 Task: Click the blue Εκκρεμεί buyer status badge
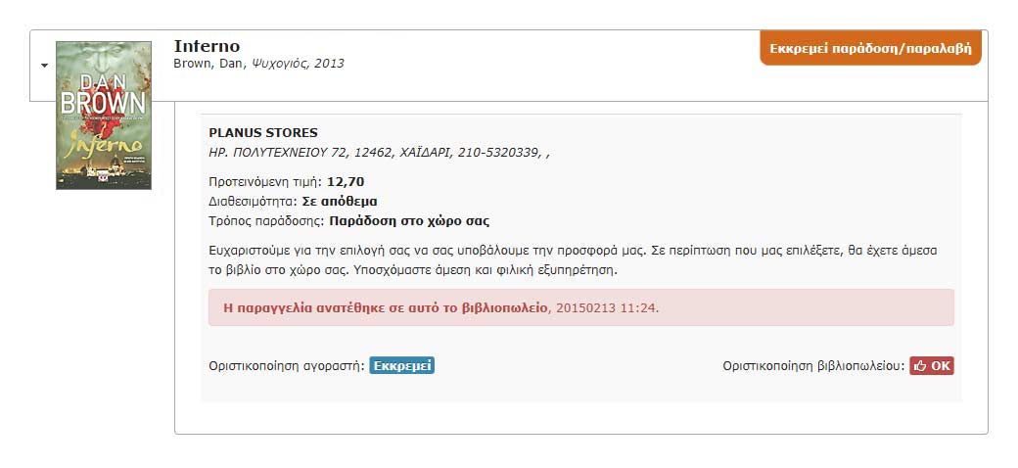click(401, 366)
